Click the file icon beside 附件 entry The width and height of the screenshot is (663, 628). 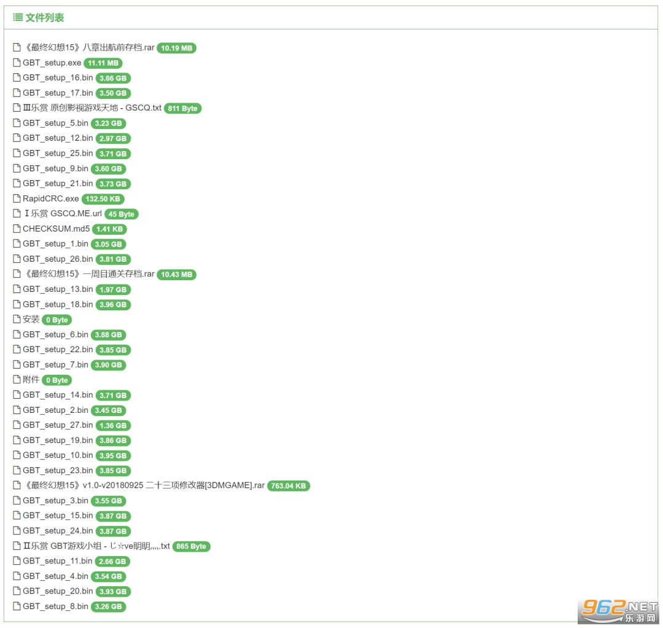coord(17,380)
